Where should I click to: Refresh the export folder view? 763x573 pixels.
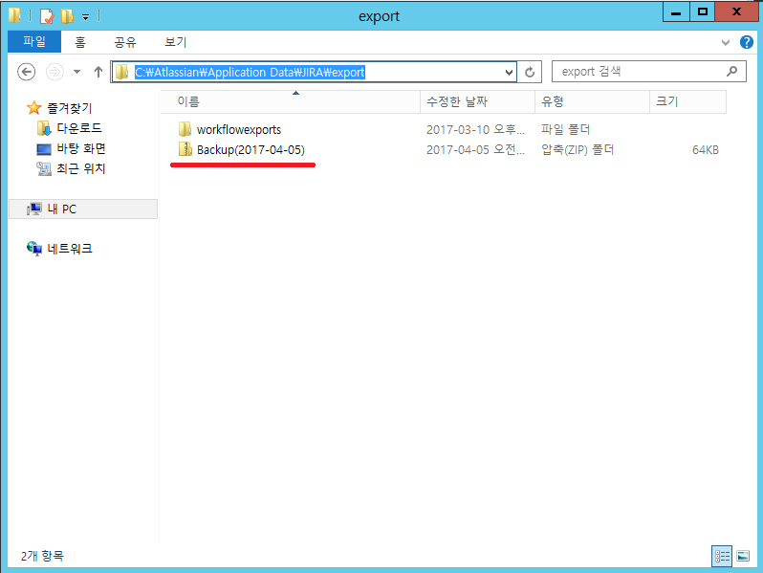click(x=530, y=72)
